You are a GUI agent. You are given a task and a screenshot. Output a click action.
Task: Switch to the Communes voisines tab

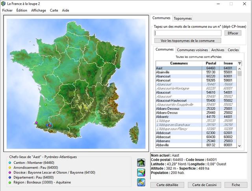click(193, 50)
